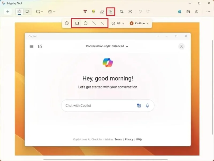Select the image Crop tool
The width and height of the screenshot is (214, 161).
point(122,12)
